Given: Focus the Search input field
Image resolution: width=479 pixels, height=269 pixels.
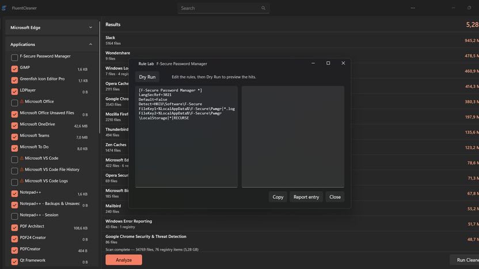Looking at the screenshot, I should click(223, 8).
